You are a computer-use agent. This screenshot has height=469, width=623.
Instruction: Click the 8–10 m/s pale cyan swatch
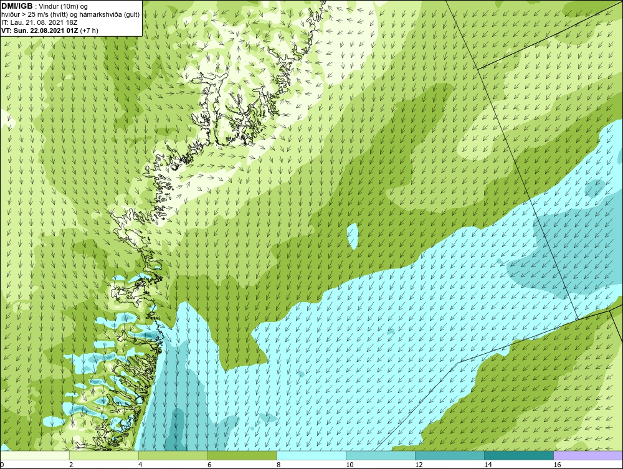coord(311,455)
